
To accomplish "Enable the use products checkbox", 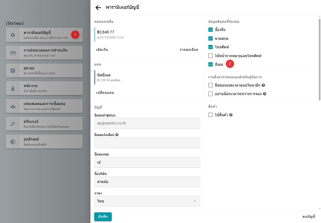I will click(x=211, y=115).
